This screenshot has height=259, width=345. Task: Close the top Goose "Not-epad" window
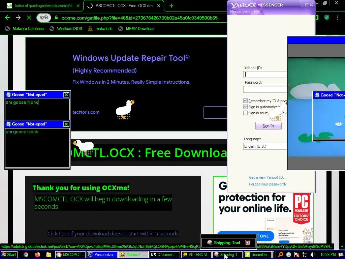click(x=66, y=95)
